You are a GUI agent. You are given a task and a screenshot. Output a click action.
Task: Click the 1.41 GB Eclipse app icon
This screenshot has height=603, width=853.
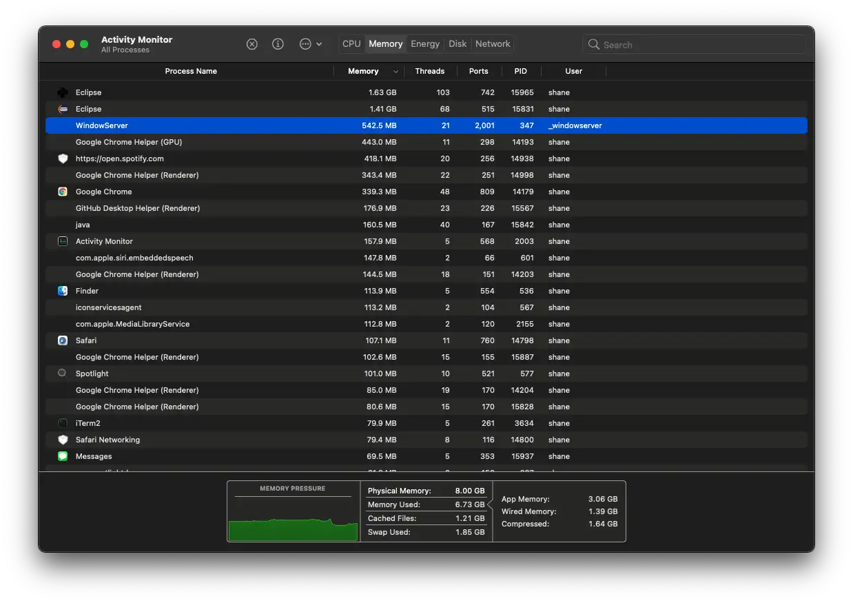tap(63, 109)
